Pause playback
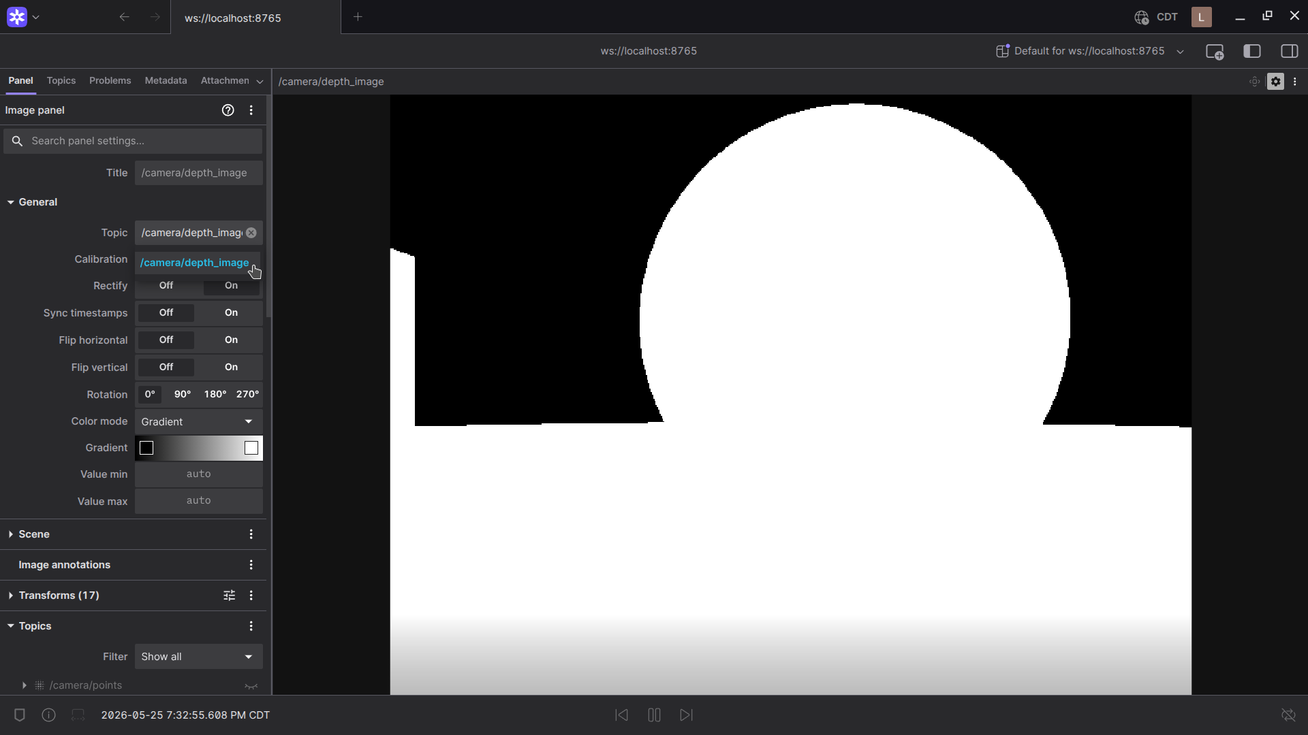This screenshot has height=735, width=1308. pos(654,715)
